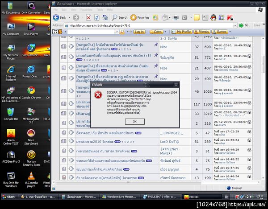The height and width of the screenshot is (209, 268).
Task: Open Friends on hi5 toolbar
Action: pyautogui.click(x=202, y=32)
